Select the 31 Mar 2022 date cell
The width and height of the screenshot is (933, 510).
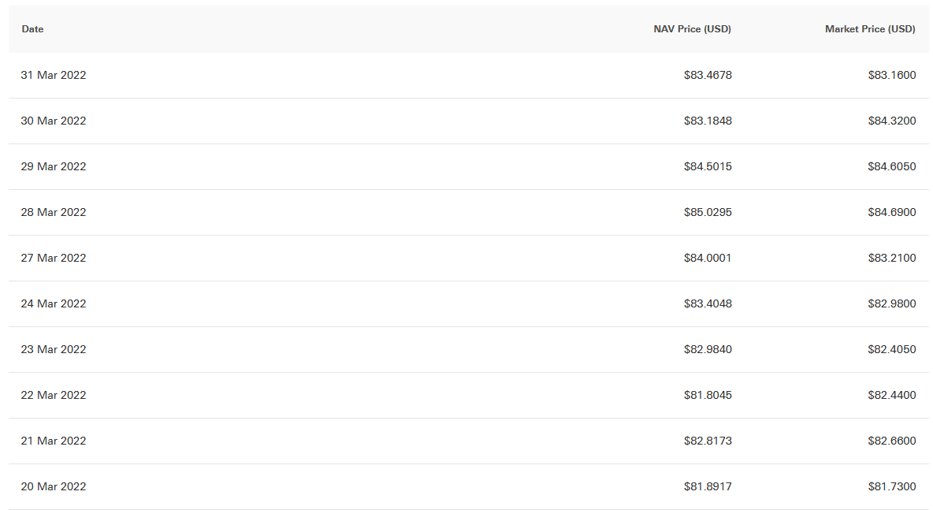click(x=54, y=75)
